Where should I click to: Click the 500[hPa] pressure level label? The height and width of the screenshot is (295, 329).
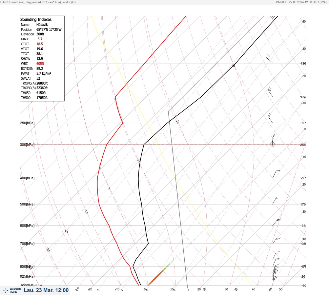click(27, 204)
